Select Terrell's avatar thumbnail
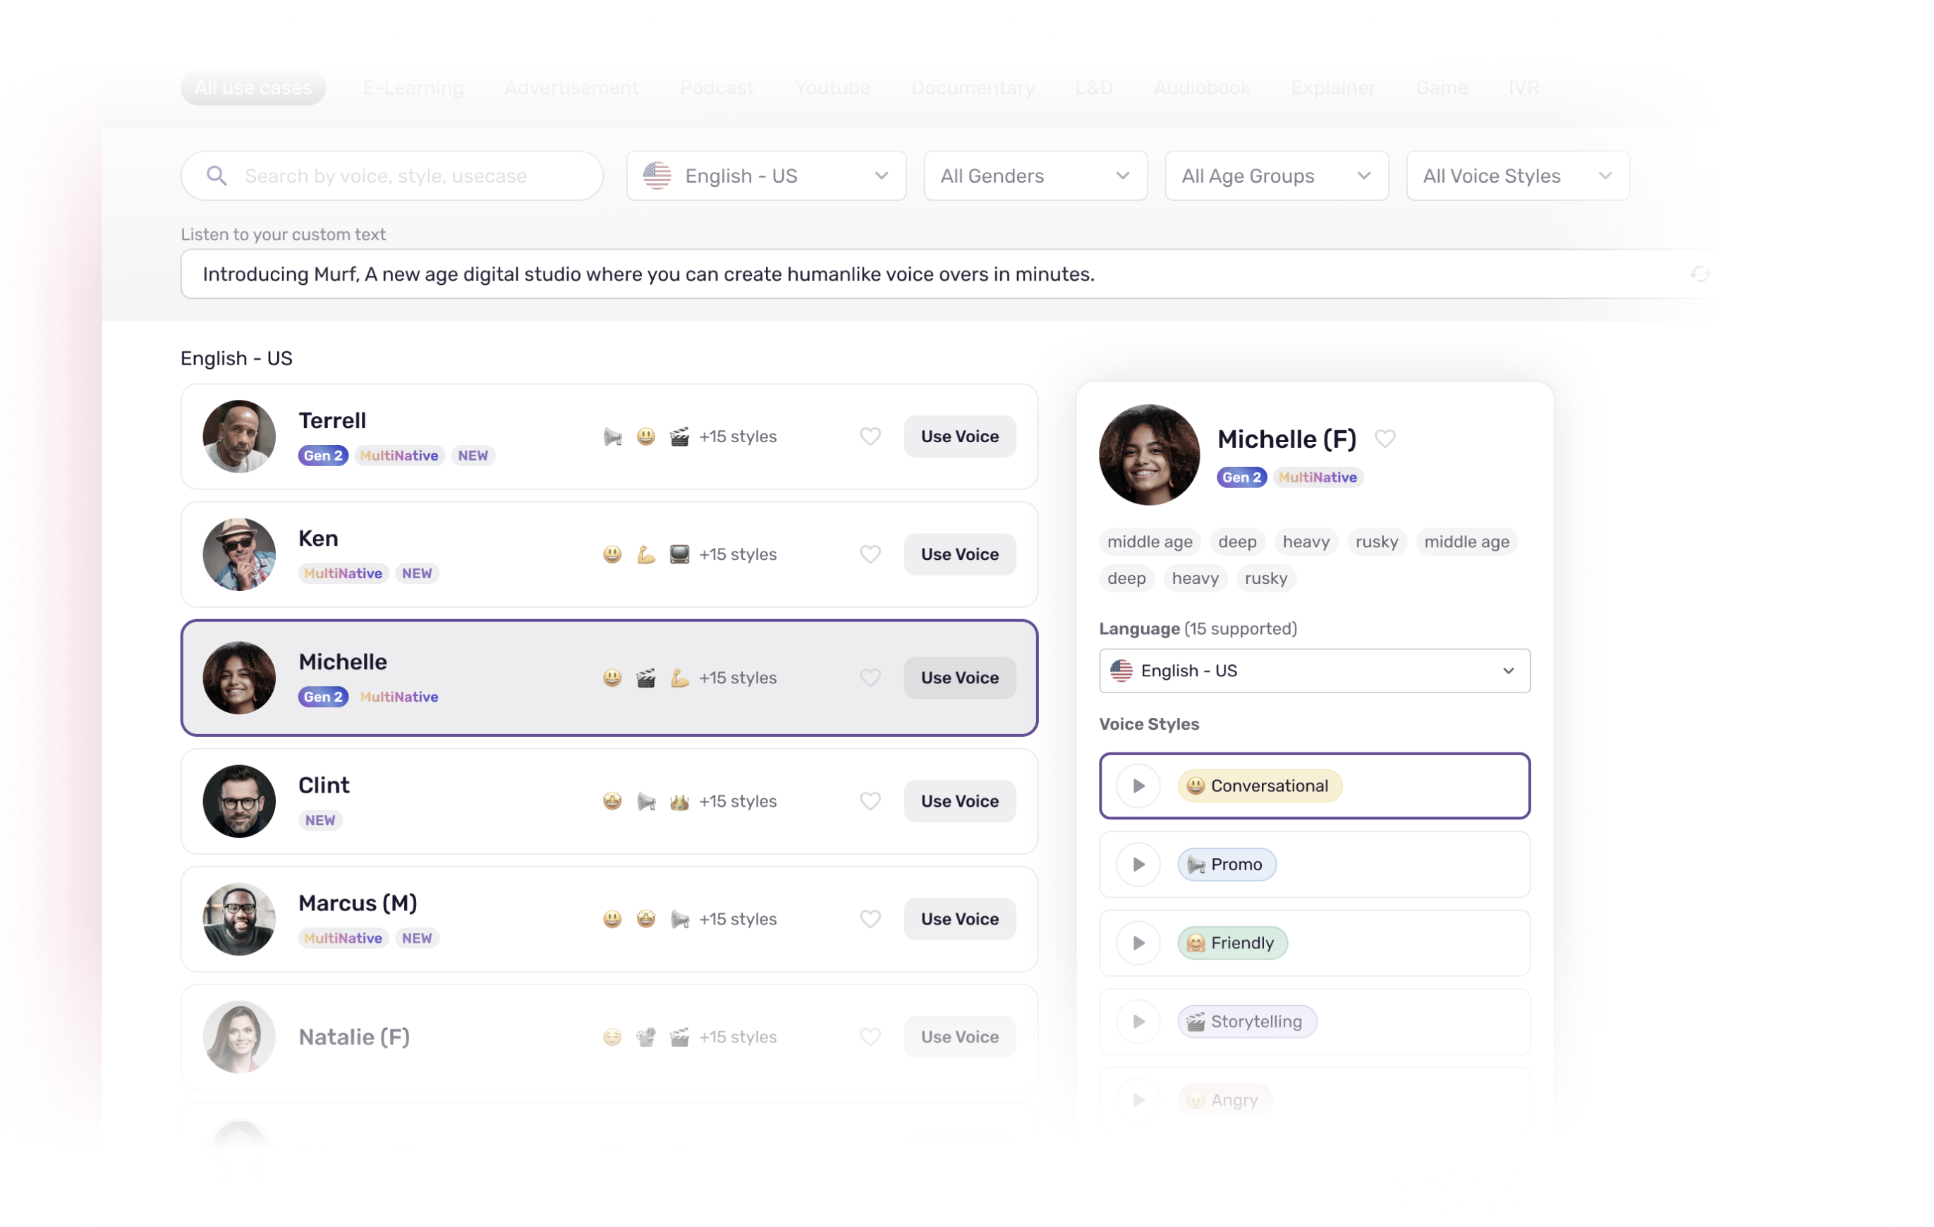This screenshot has width=1934, height=1227. (239, 437)
